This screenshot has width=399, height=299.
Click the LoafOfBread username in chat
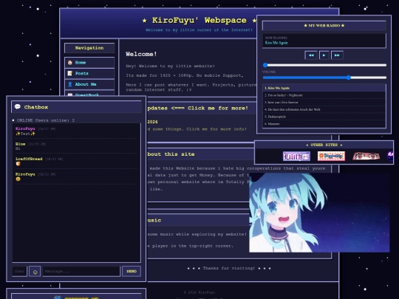(29, 159)
